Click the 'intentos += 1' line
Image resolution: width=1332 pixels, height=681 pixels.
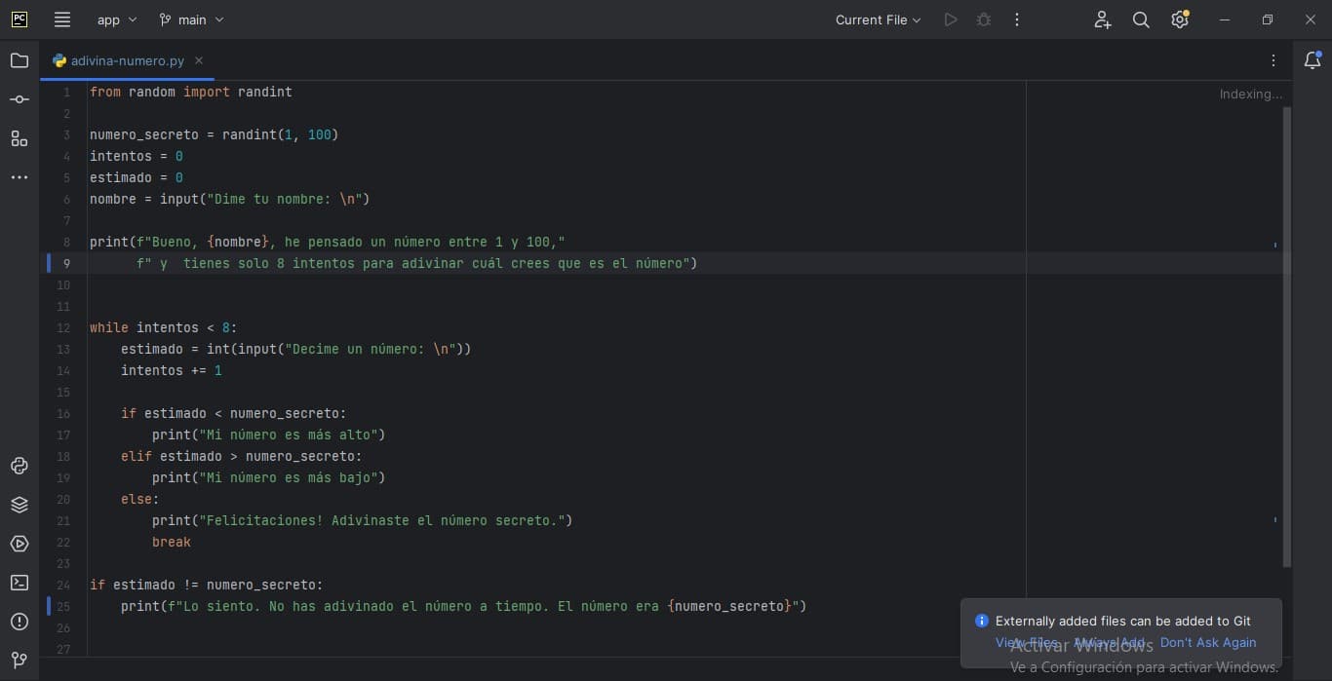(172, 370)
